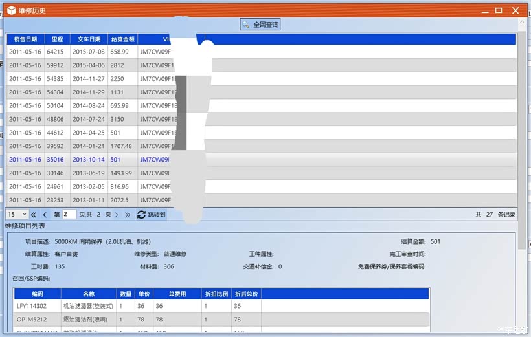This screenshot has width=531, height=337.
Task: Maximize the 维修历史 window
Action: pyautogui.click(x=499, y=10)
